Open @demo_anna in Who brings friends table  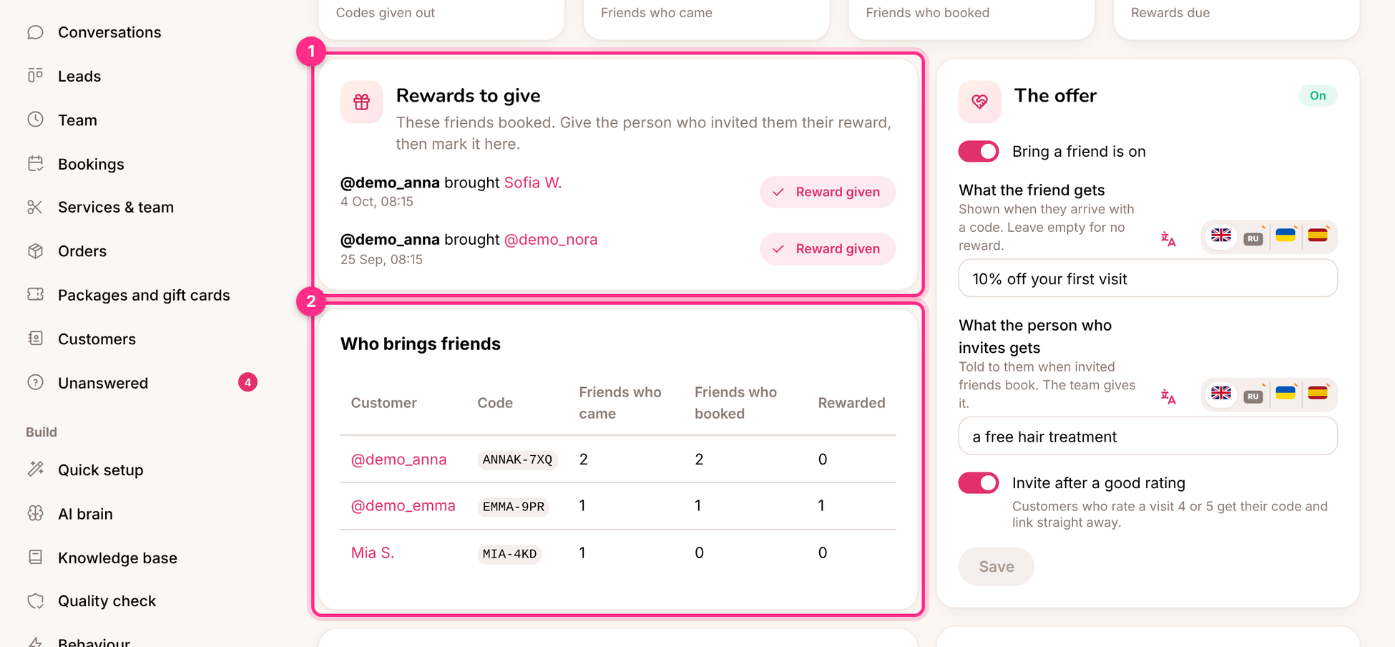pos(398,459)
